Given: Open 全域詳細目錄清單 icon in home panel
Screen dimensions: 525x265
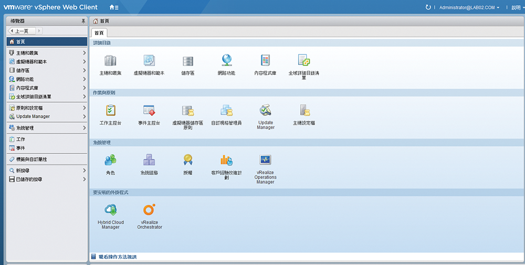Looking at the screenshot, I should click(303, 60).
